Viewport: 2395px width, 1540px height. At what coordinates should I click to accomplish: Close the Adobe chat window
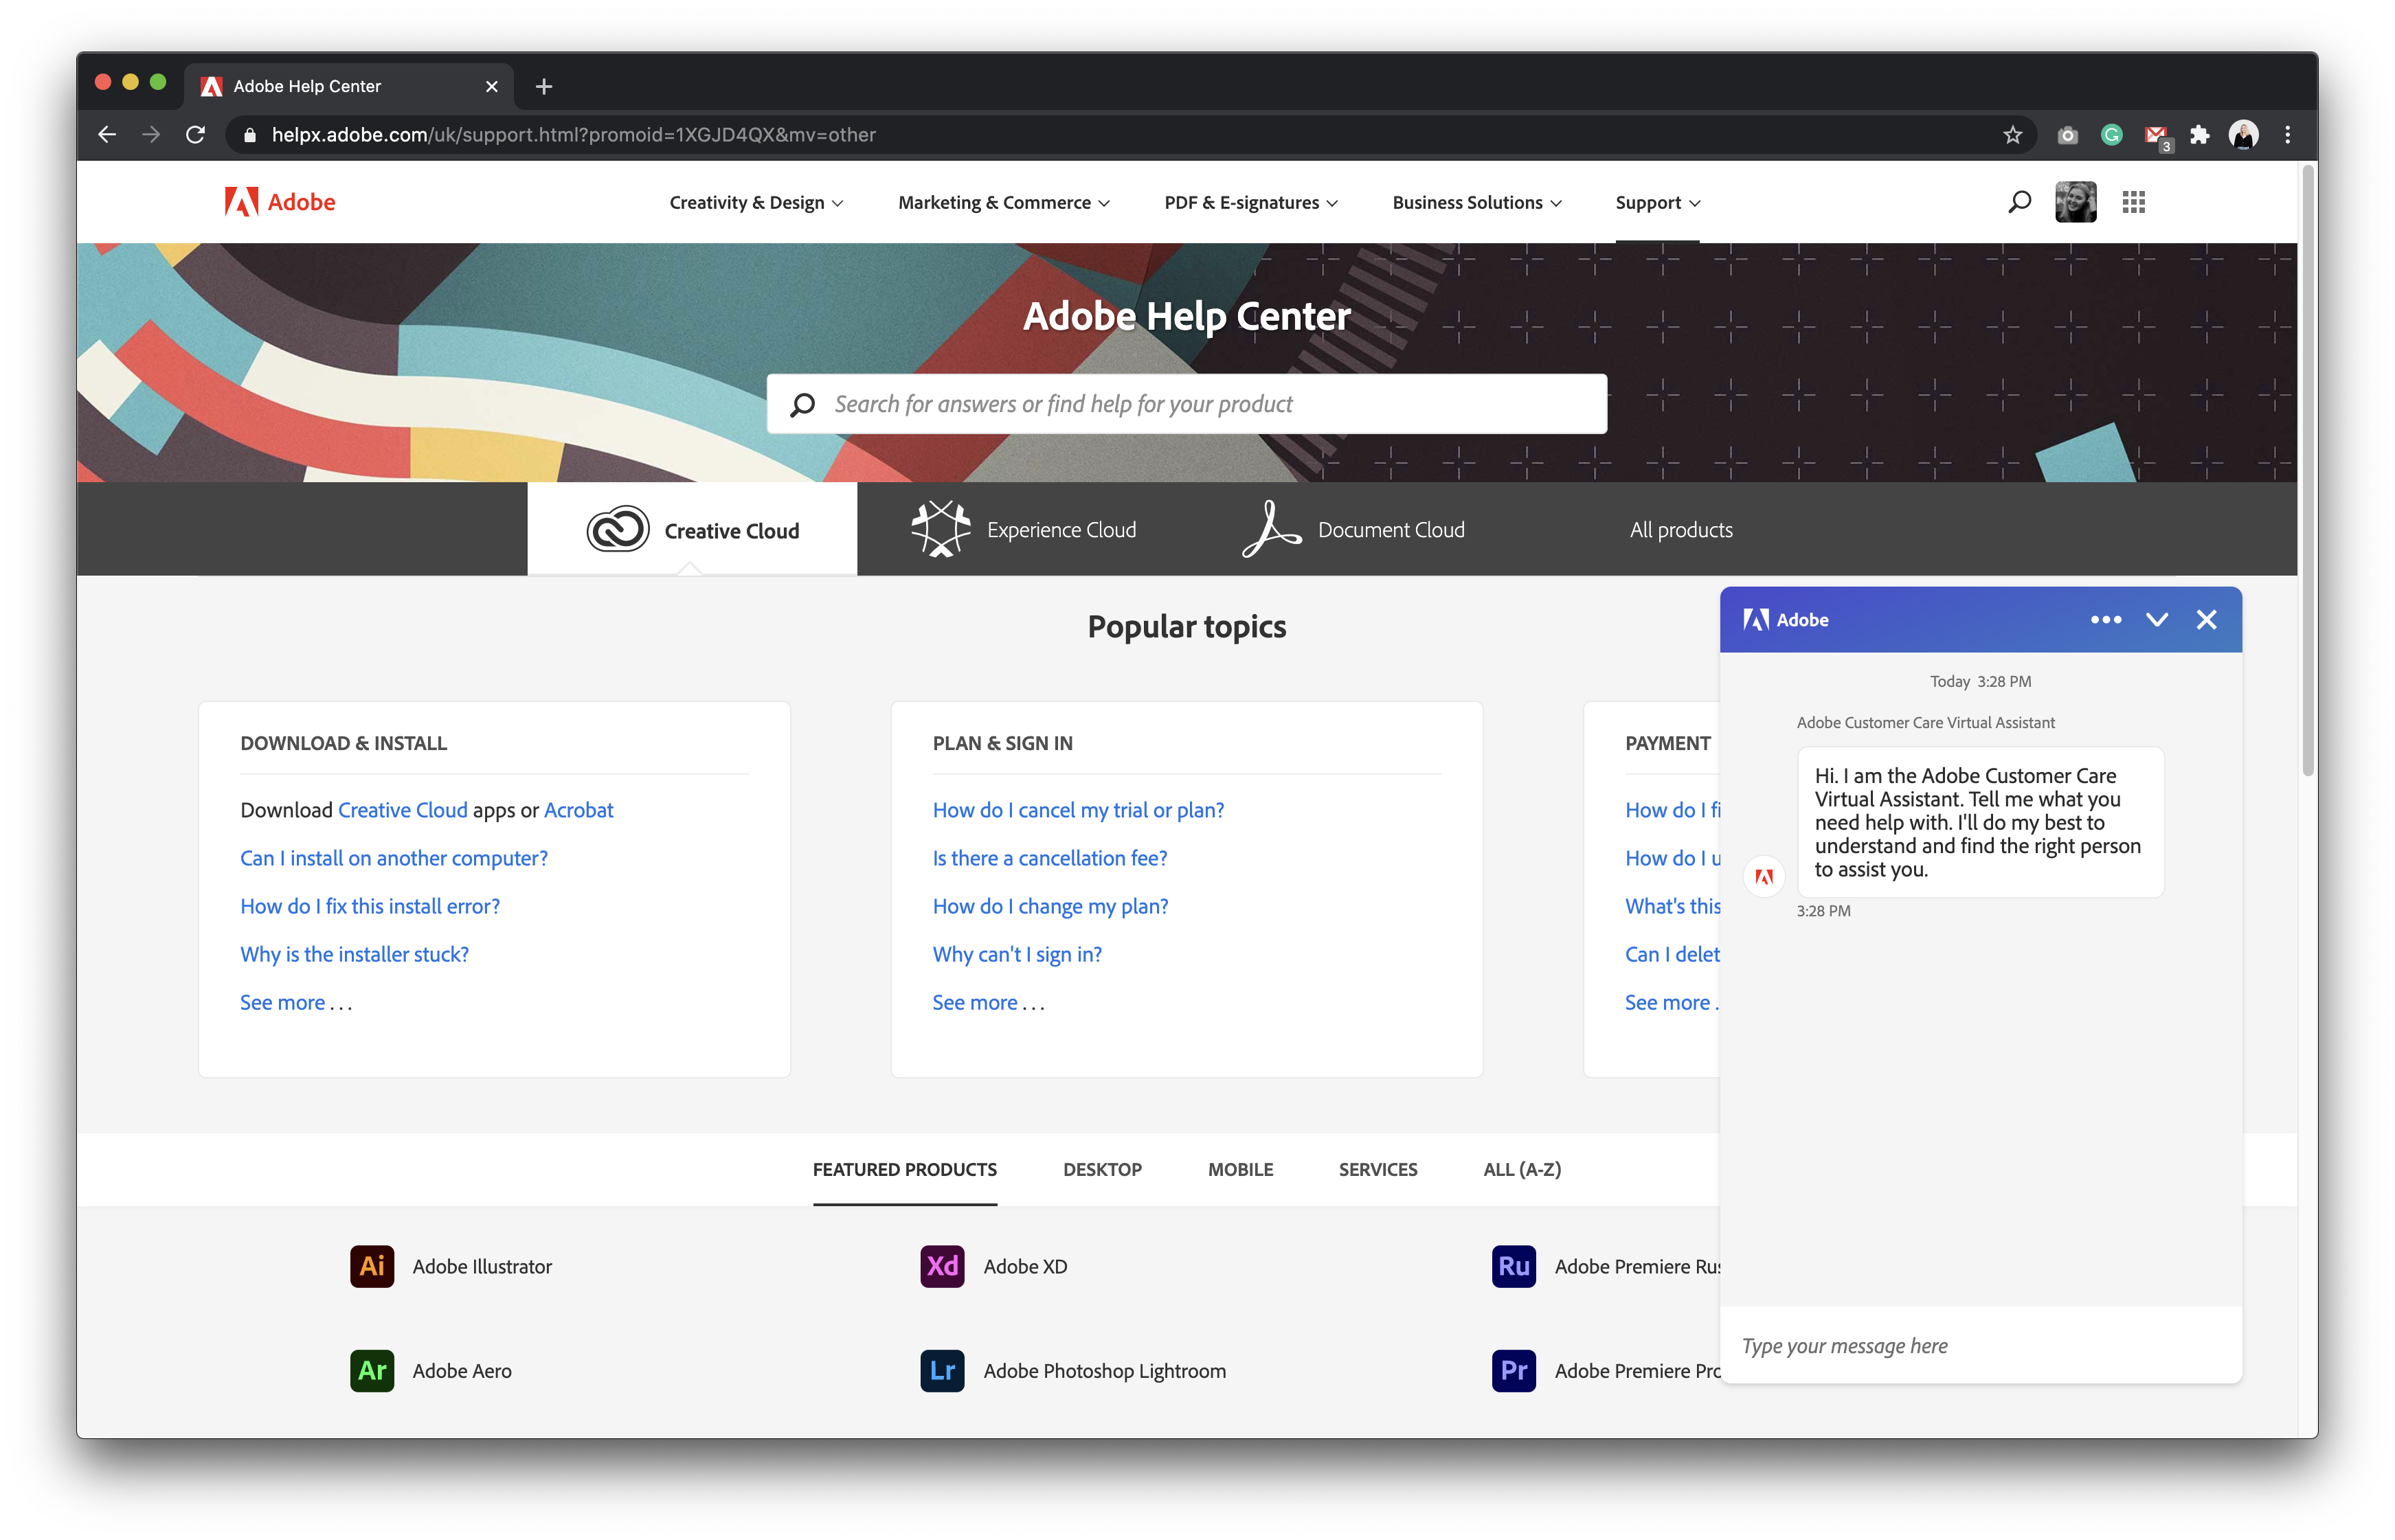click(2206, 620)
